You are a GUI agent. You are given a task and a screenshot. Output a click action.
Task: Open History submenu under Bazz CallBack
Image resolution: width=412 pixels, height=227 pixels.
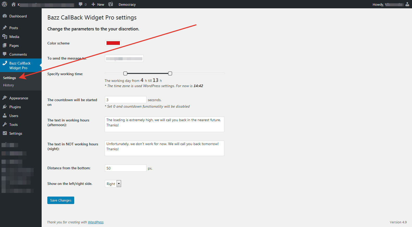coord(9,85)
